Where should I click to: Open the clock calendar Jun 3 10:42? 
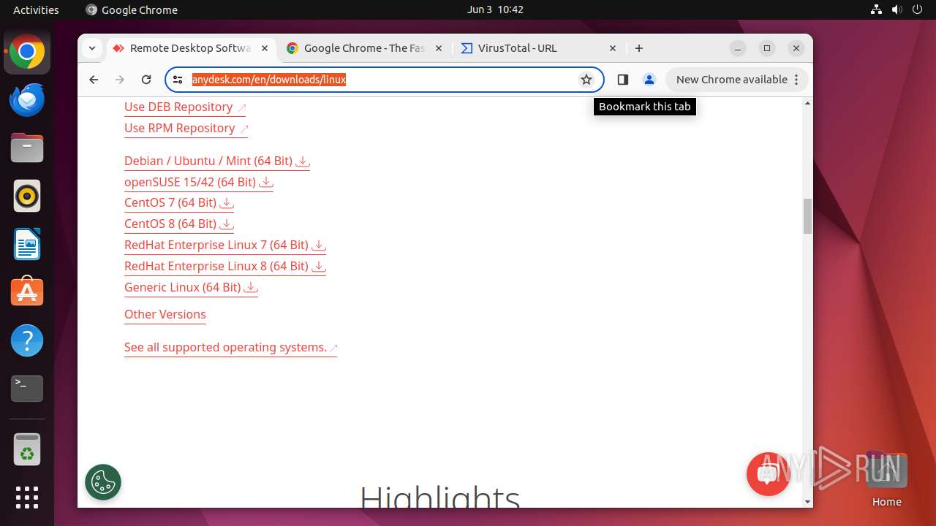coord(495,9)
